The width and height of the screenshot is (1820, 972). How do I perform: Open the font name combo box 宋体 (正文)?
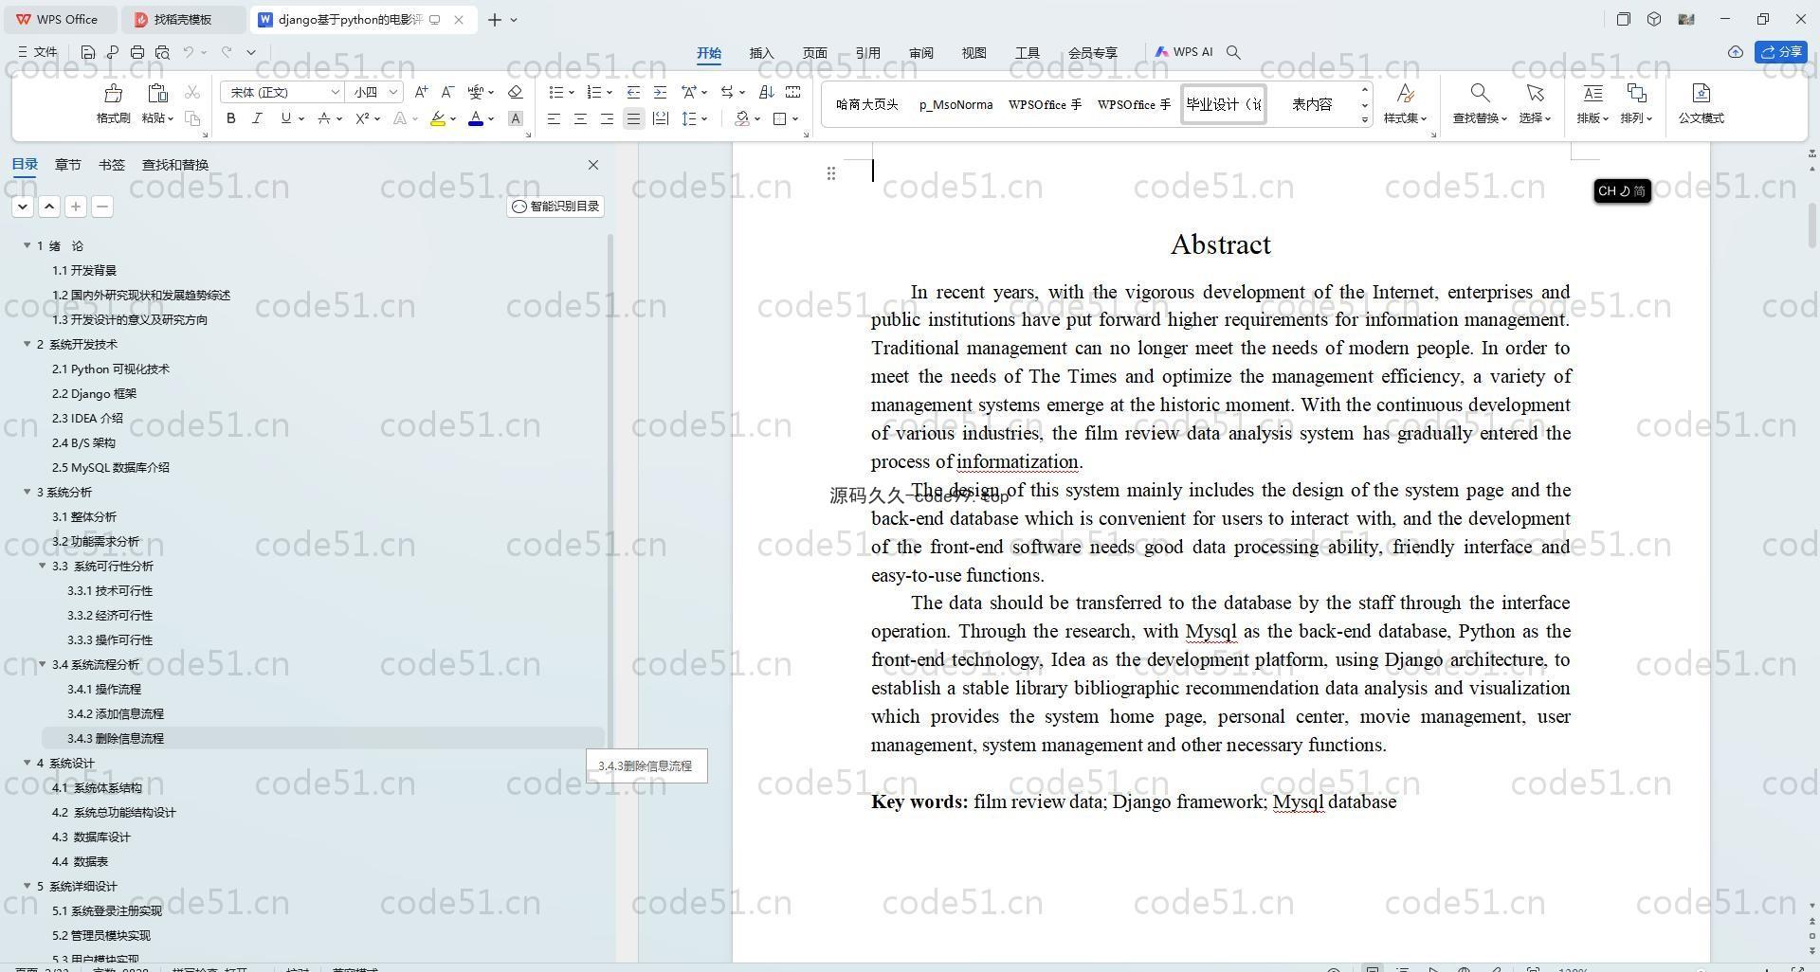click(x=282, y=92)
